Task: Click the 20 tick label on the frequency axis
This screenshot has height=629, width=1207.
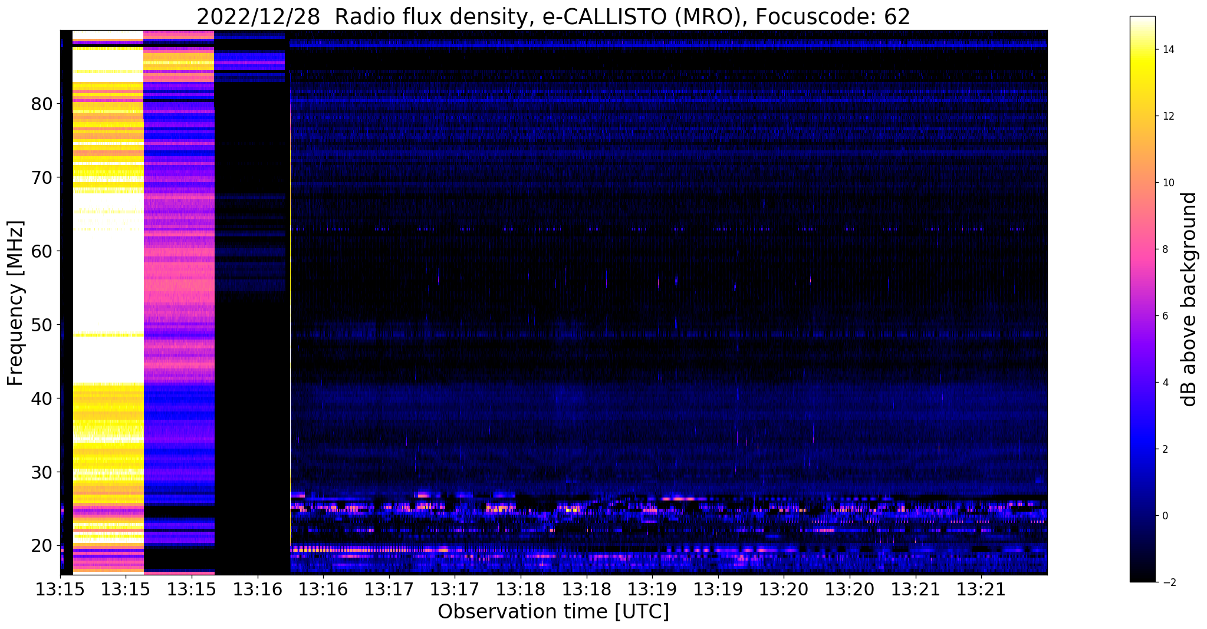Action: (x=42, y=546)
